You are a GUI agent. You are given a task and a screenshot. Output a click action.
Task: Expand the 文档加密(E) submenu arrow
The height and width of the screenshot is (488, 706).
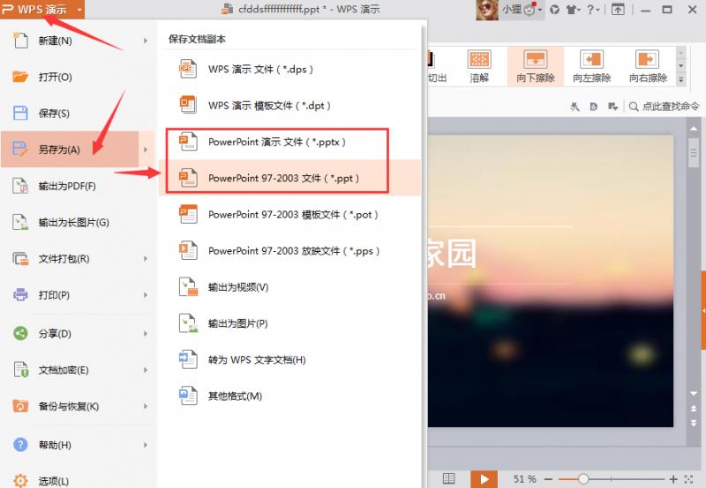point(145,370)
